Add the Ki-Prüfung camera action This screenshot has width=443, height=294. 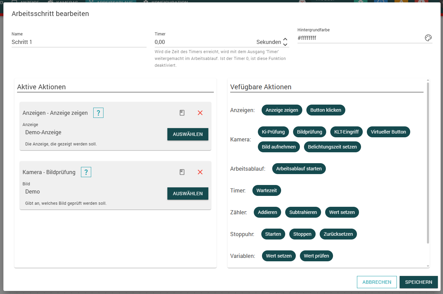point(273,132)
